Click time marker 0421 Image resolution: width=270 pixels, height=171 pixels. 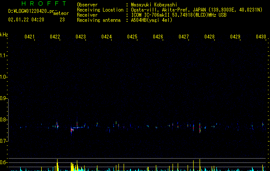pyautogui.click(x=29, y=37)
